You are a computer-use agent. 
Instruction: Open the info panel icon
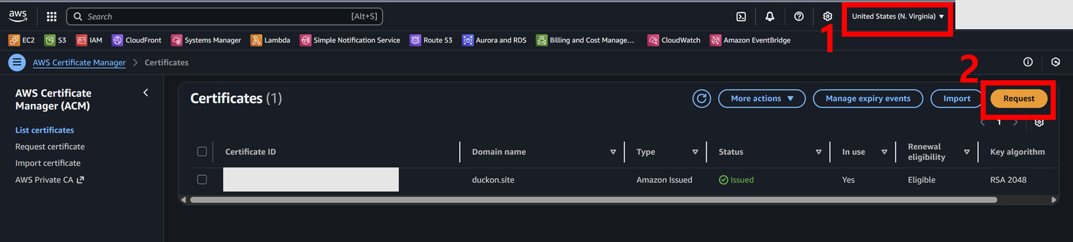1028,62
